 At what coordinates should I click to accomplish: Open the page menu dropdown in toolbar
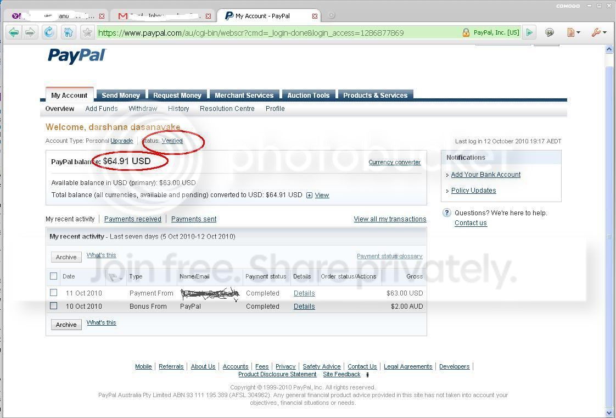[574, 32]
